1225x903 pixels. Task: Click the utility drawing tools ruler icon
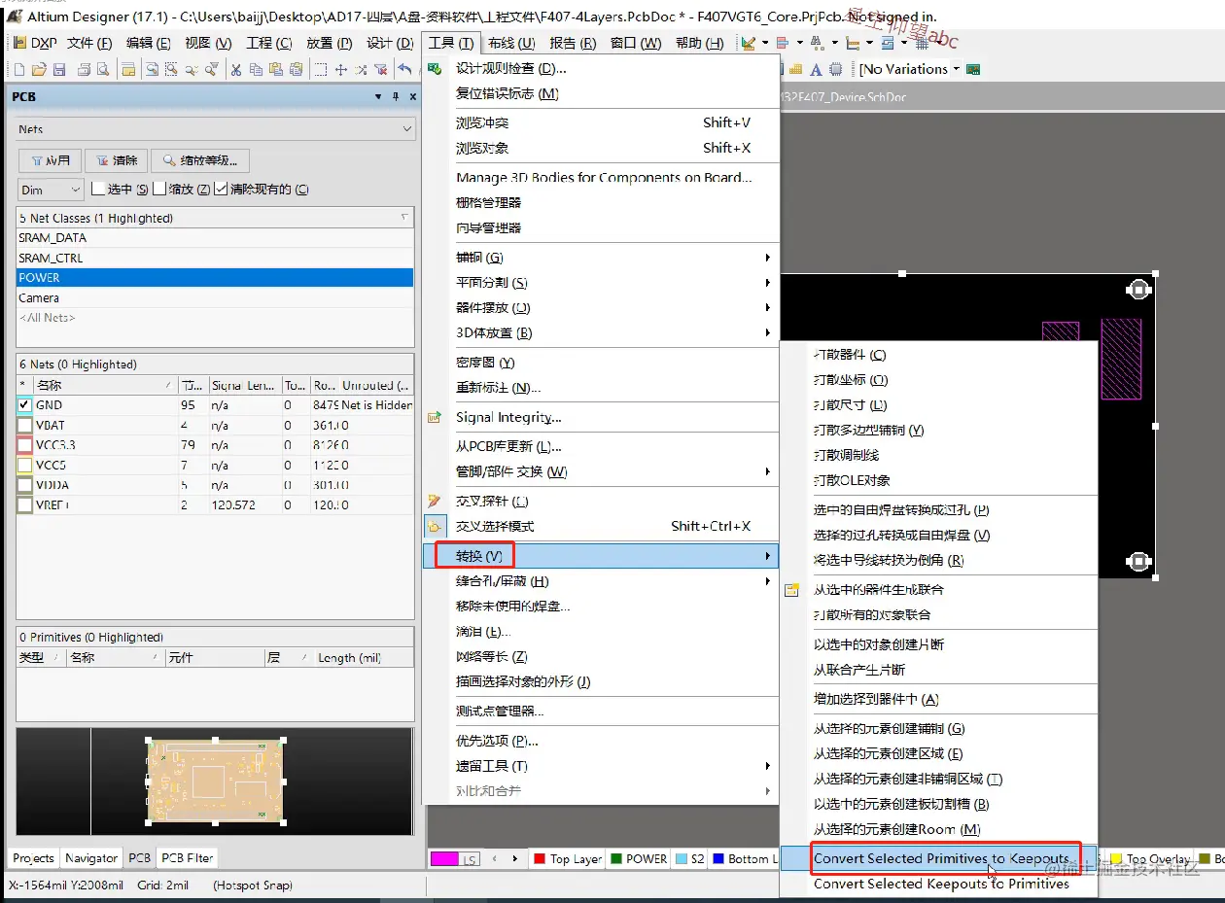pyautogui.click(x=748, y=43)
